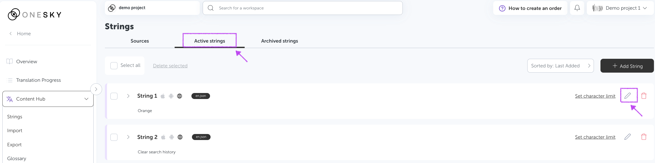The height and width of the screenshot is (163, 655).
Task: Edit String 2 with pencil icon
Action: click(x=627, y=137)
